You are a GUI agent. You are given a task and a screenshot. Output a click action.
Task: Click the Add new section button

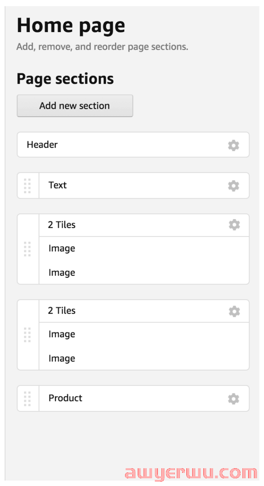(75, 105)
